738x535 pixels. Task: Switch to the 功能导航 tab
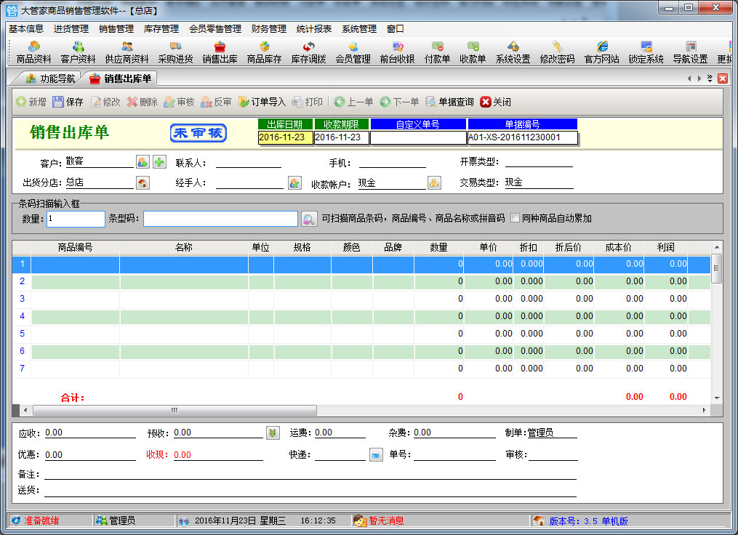(50, 79)
